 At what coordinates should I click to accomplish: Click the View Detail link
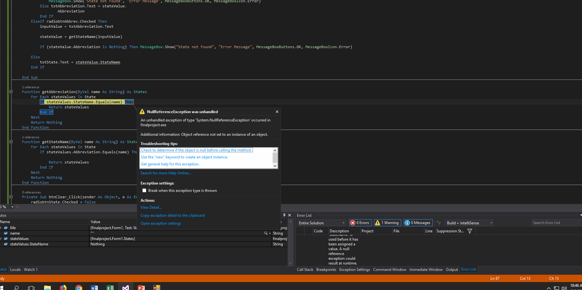point(151,207)
